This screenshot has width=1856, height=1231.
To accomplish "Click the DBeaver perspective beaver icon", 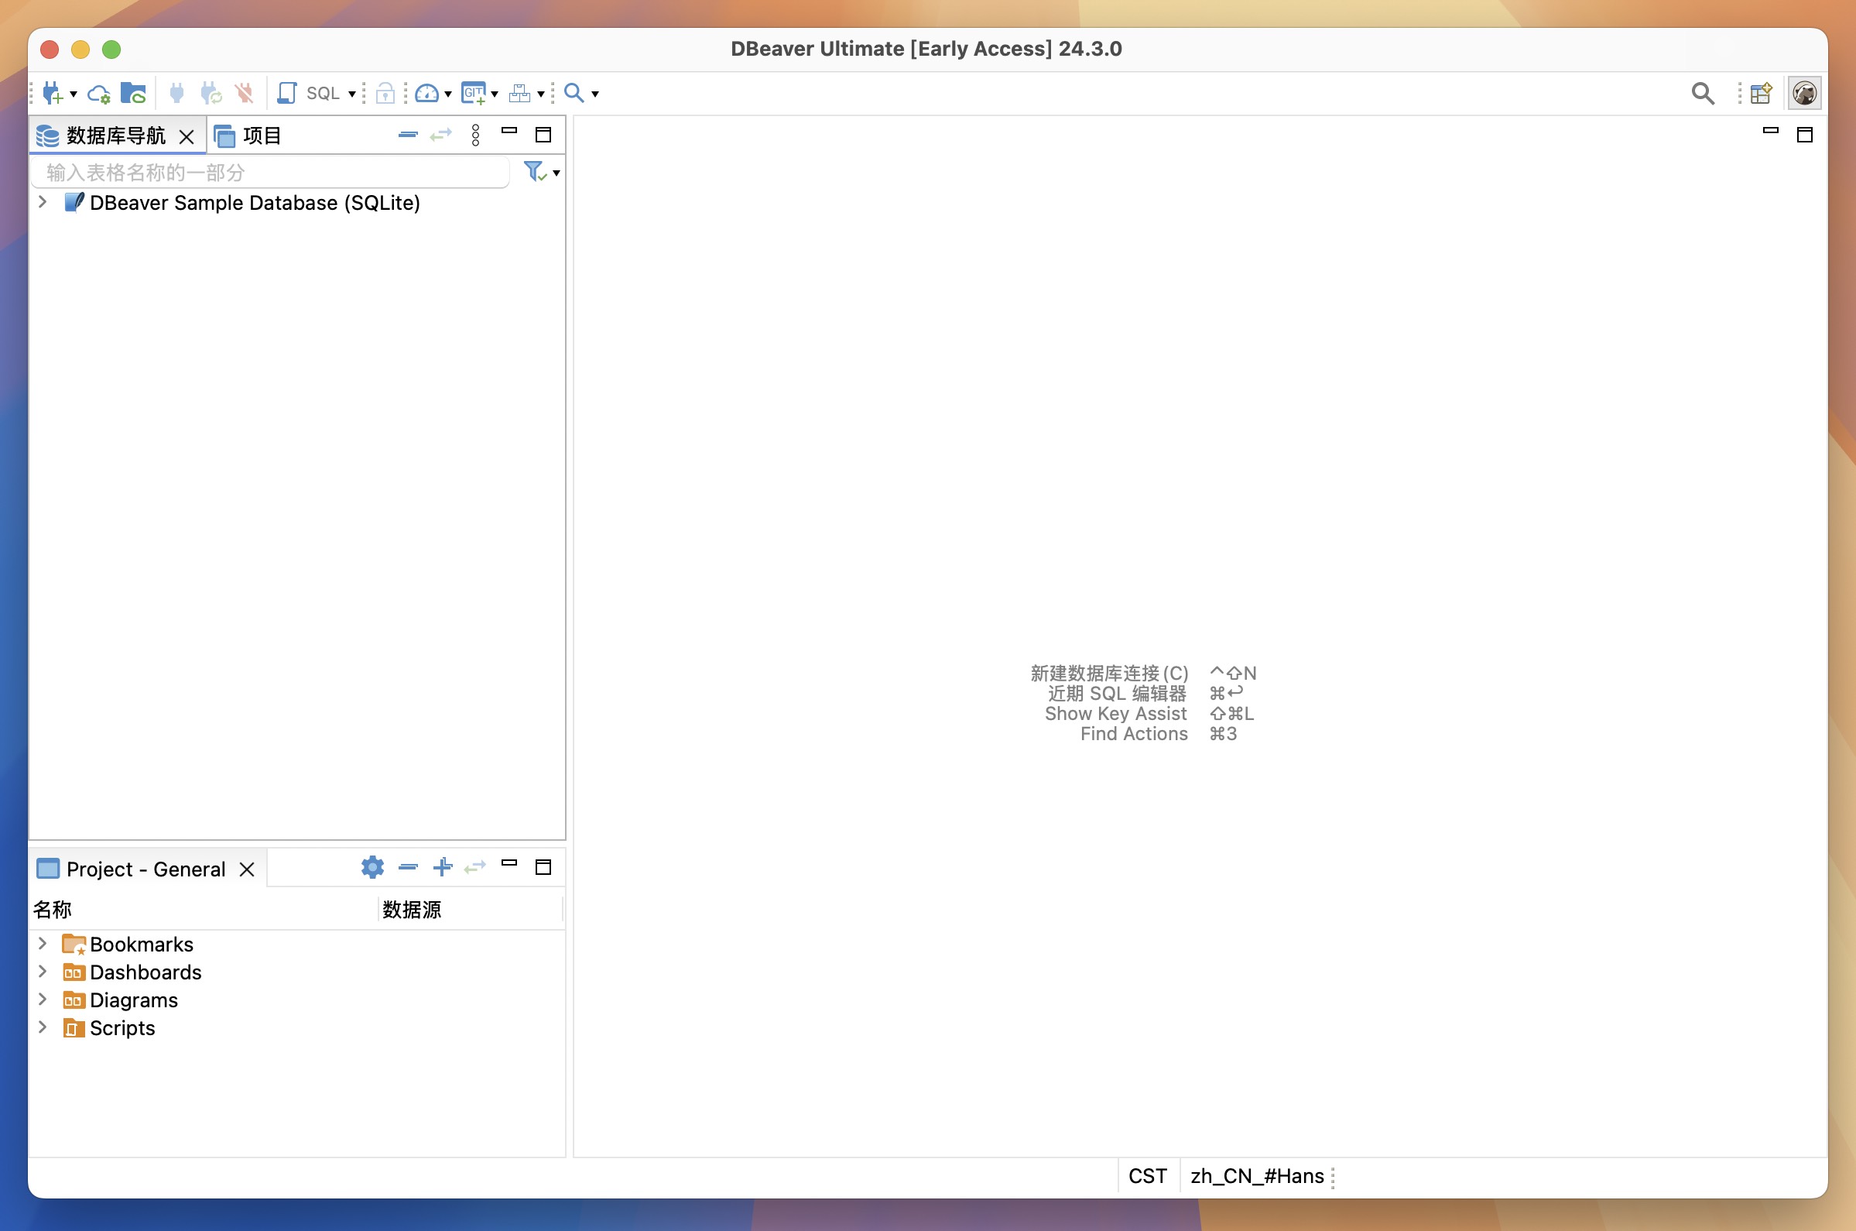I will (1804, 94).
